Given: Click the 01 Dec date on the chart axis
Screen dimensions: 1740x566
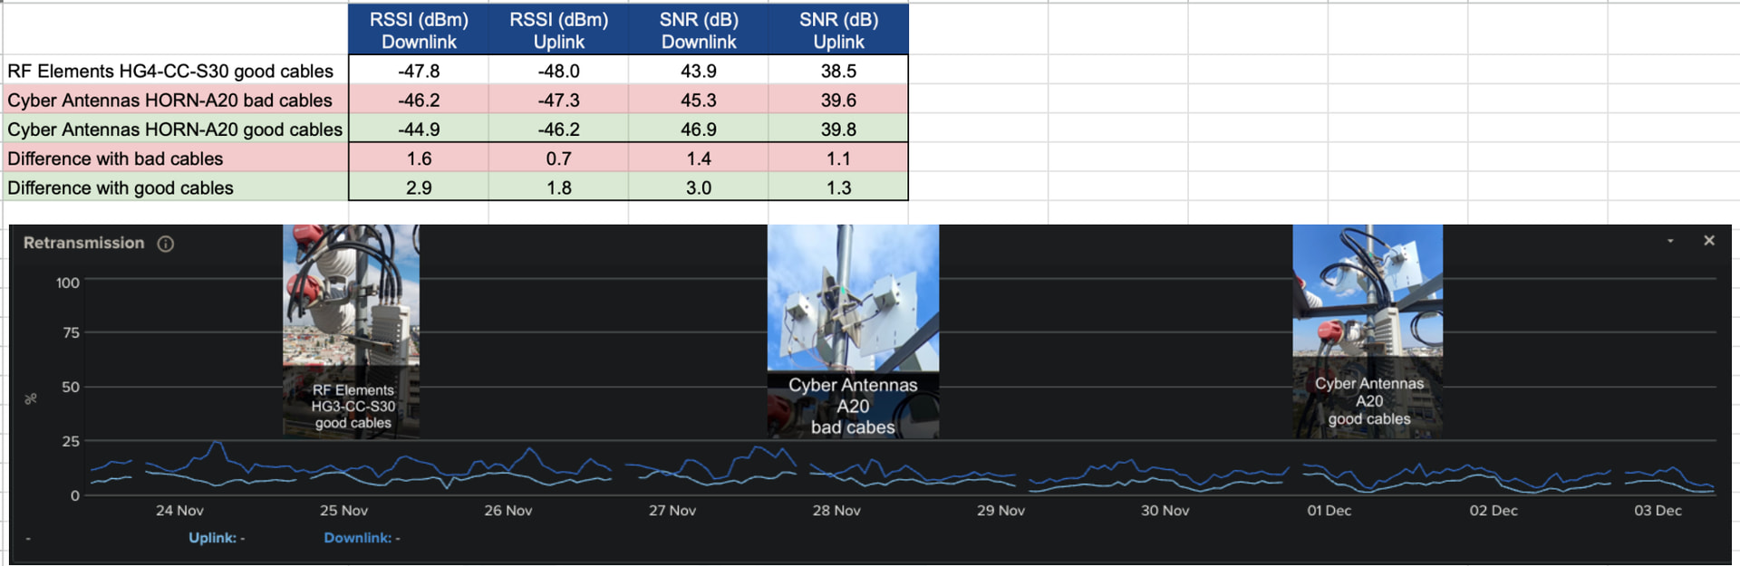Looking at the screenshot, I should click(x=1329, y=511).
